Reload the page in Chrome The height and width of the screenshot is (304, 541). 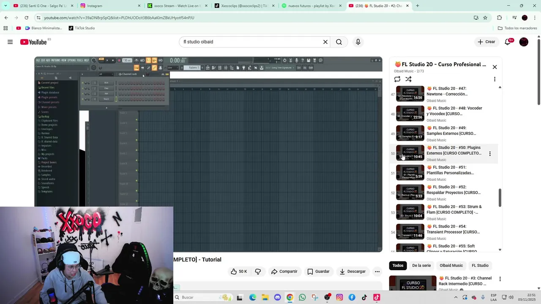[26, 18]
